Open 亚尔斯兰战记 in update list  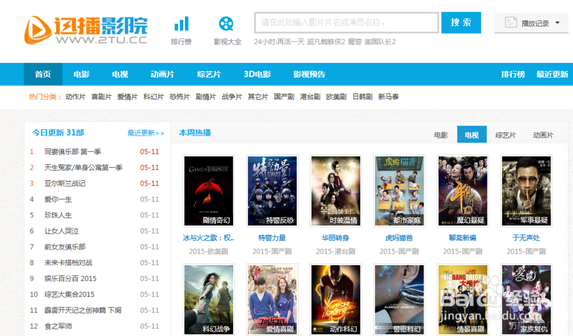point(65,183)
